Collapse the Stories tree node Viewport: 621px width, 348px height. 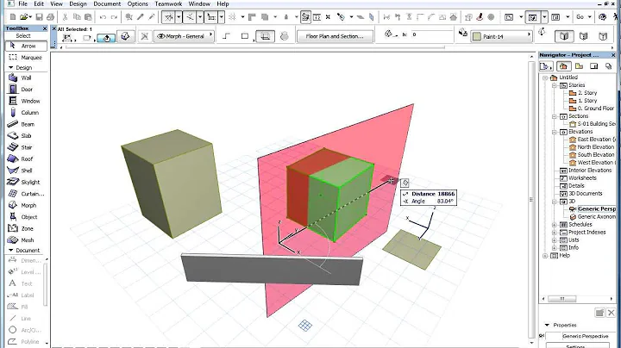555,85
